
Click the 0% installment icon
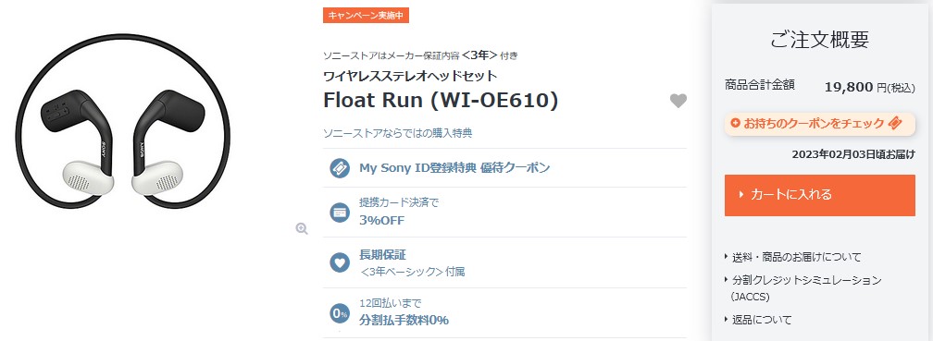340,313
